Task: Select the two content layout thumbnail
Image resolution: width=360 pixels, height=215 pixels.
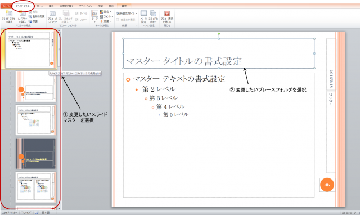Action: (35, 187)
